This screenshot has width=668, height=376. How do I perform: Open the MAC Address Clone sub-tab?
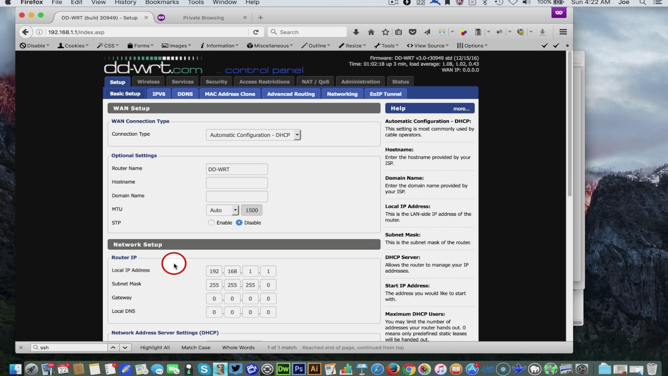[x=230, y=94]
